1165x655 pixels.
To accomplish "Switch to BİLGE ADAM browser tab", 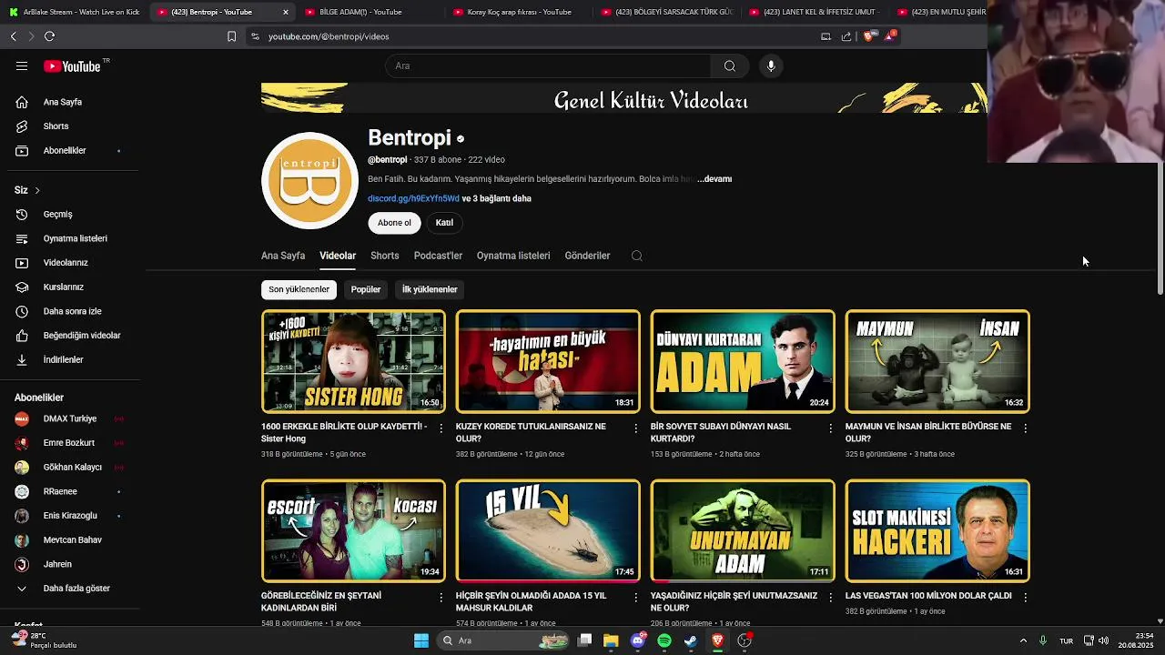I will tap(369, 12).
